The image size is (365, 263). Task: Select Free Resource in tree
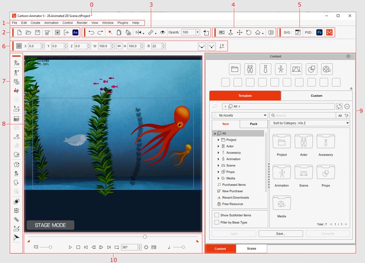(x=232, y=204)
